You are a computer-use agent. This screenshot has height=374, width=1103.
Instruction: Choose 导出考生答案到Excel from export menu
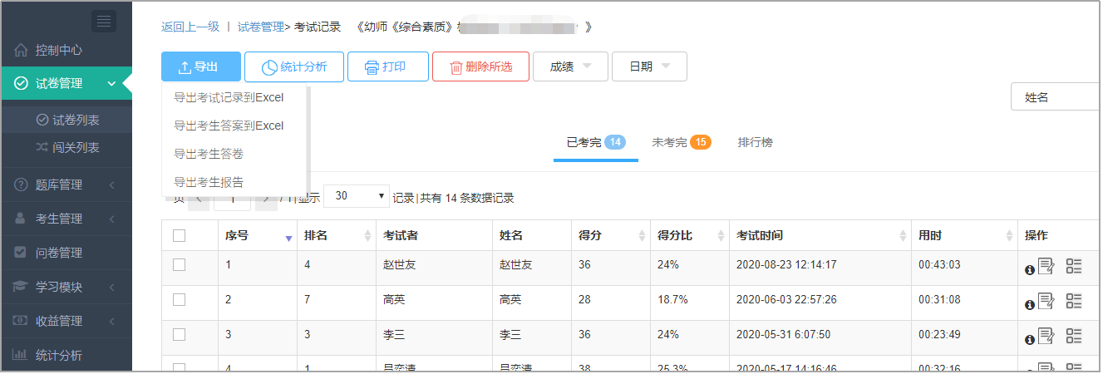tap(229, 126)
